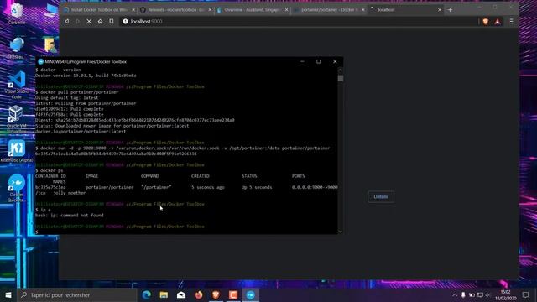The width and height of the screenshot is (537, 302).
Task: Switch to Brave browser in the taskbar
Action: [216, 294]
